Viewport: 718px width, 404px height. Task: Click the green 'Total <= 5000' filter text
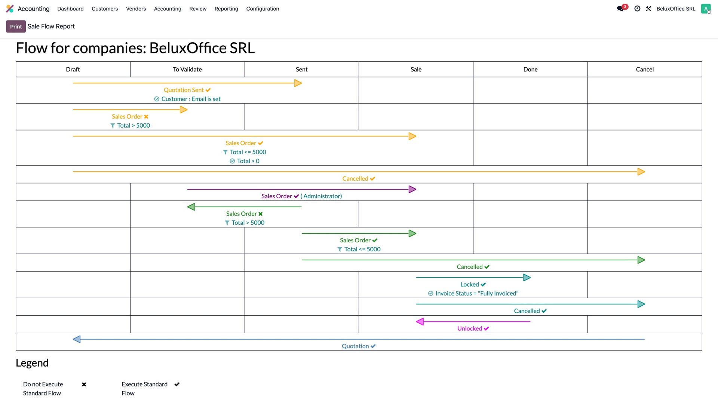[x=362, y=250]
